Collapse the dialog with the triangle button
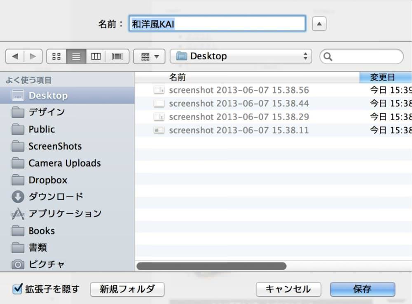412x304 pixels. (319, 24)
